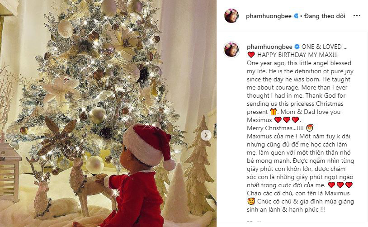Toggle the Đang theo dõi following status
Screen dimensions: 368x227
click(325, 16)
